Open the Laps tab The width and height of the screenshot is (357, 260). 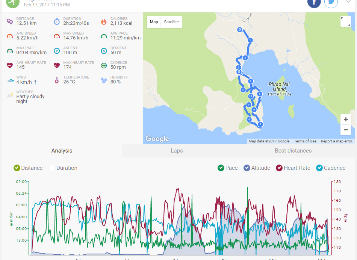177,151
